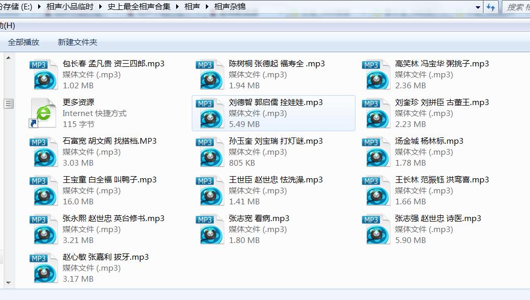Screen dimensions: 530x300
Task: Click the refresh button beside address bar
Action: (491, 7)
